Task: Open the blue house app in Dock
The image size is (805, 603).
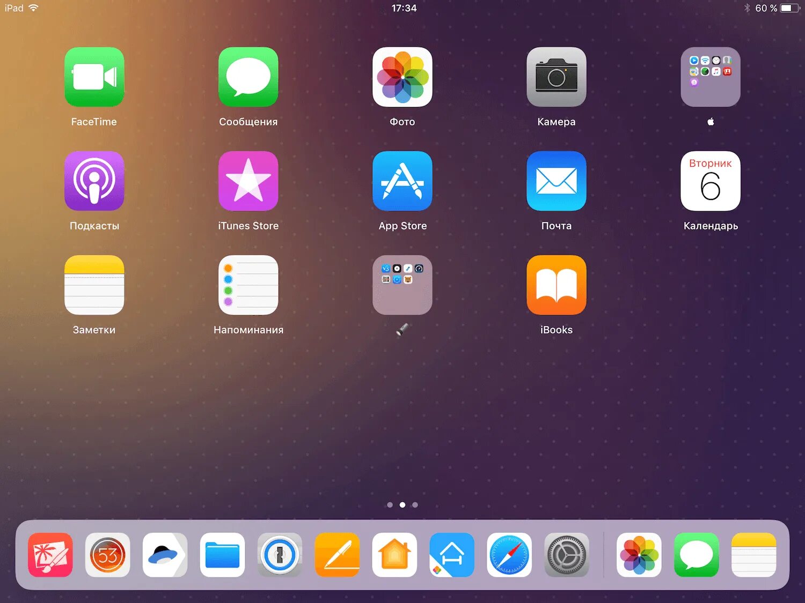Action: click(x=452, y=555)
